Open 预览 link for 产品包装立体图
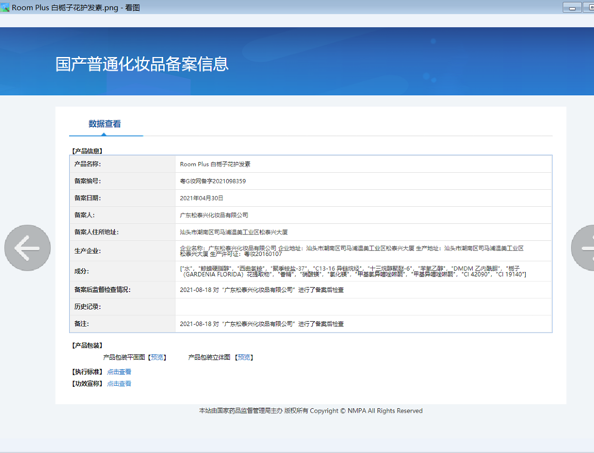This screenshot has width=594, height=453. coord(244,358)
